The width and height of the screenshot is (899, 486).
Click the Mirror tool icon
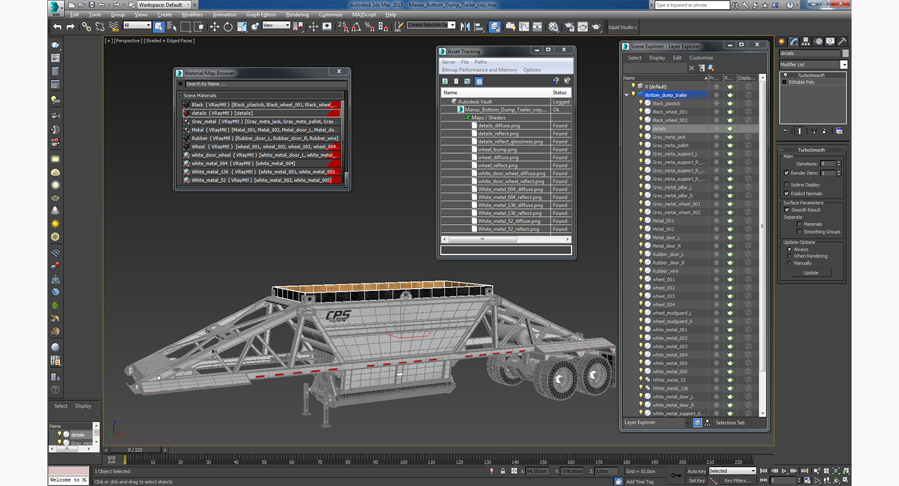(465, 27)
